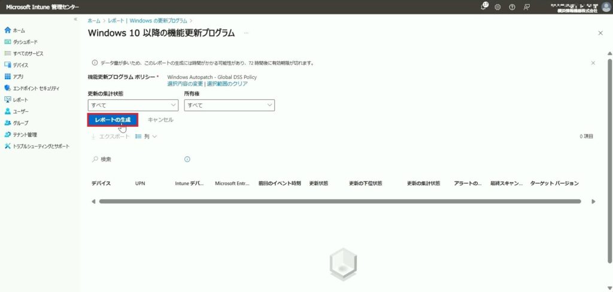Open the notifications bell icon
Image resolution: width=613 pixels, height=292 pixels.
pyautogui.click(x=485, y=7)
